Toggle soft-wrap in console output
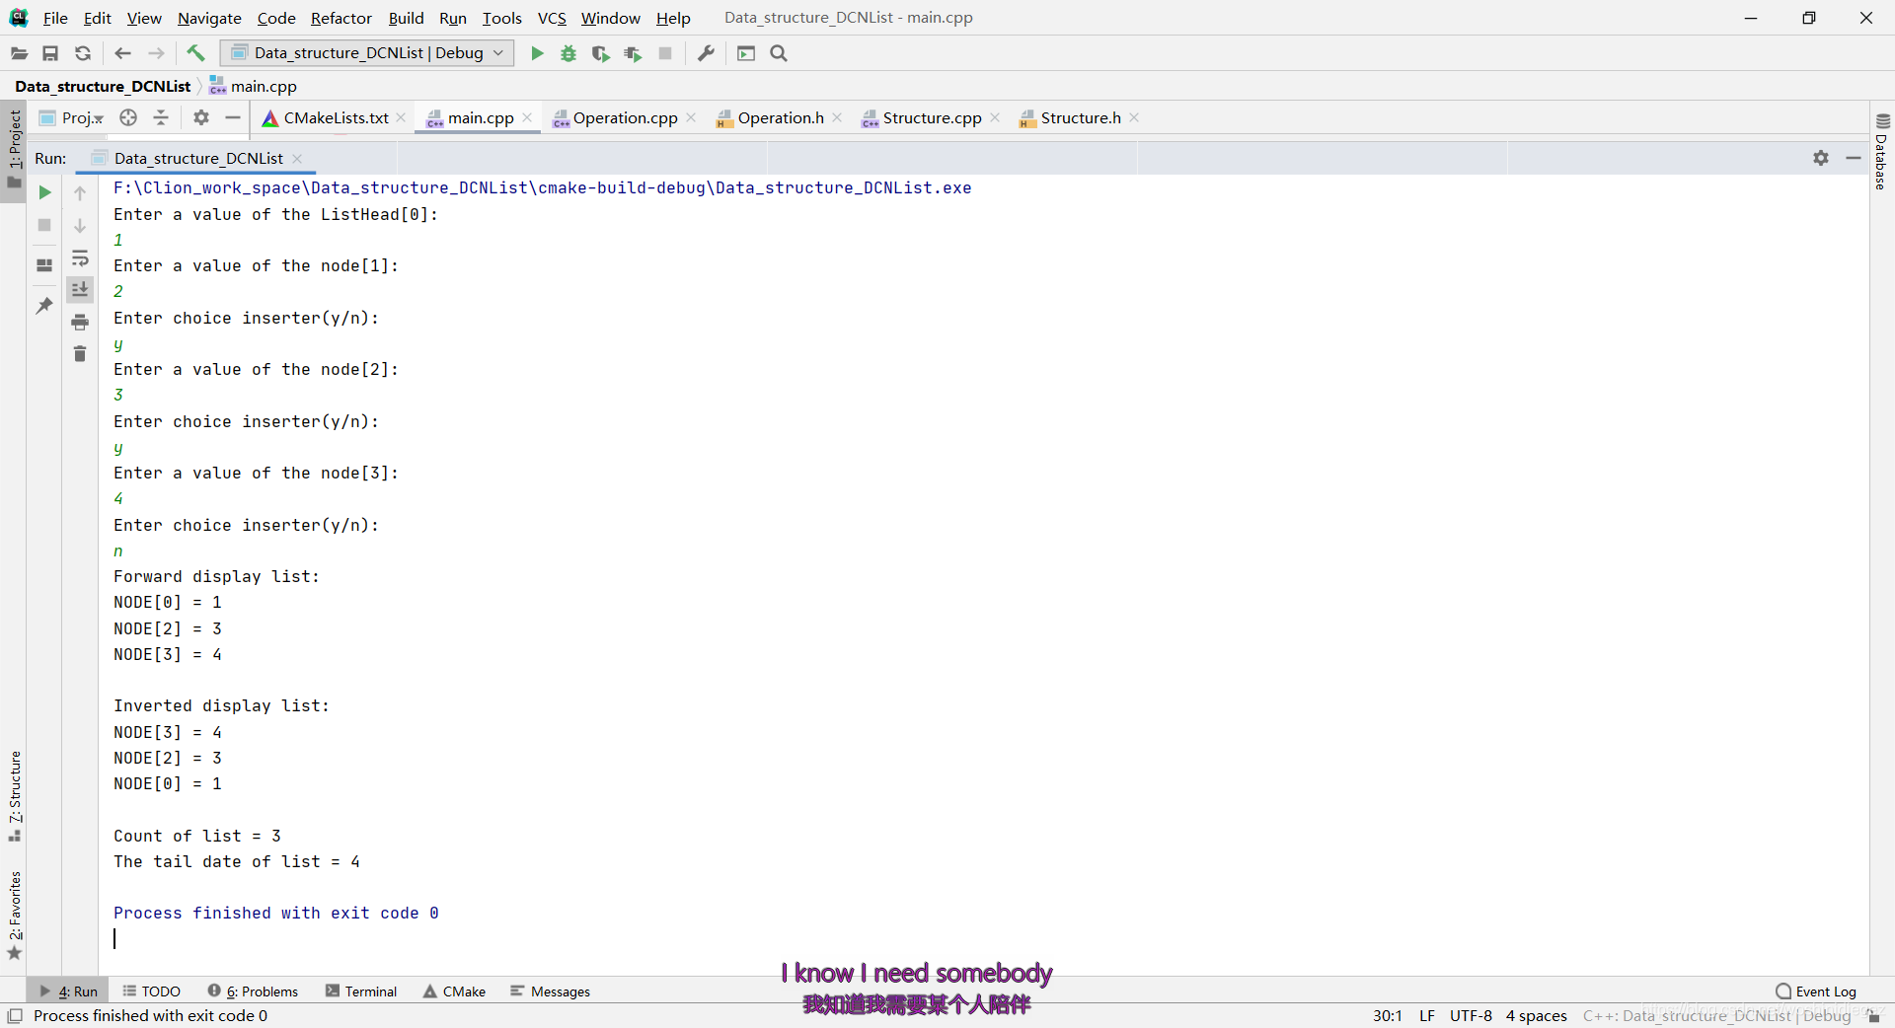Image resolution: width=1895 pixels, height=1028 pixels. click(80, 258)
